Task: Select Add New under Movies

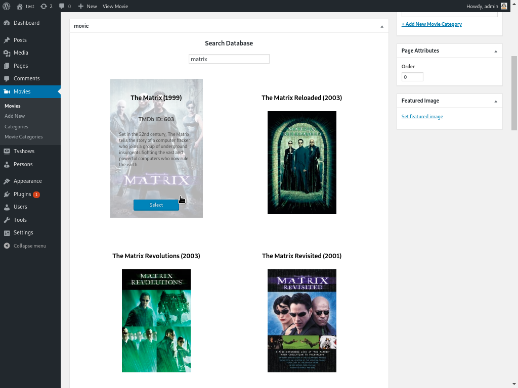Action: click(15, 116)
